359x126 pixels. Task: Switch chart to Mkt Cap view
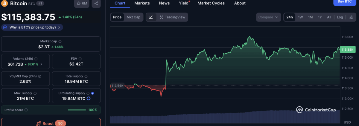(x=133, y=17)
